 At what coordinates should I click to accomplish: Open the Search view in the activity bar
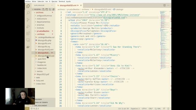coord(28,13)
